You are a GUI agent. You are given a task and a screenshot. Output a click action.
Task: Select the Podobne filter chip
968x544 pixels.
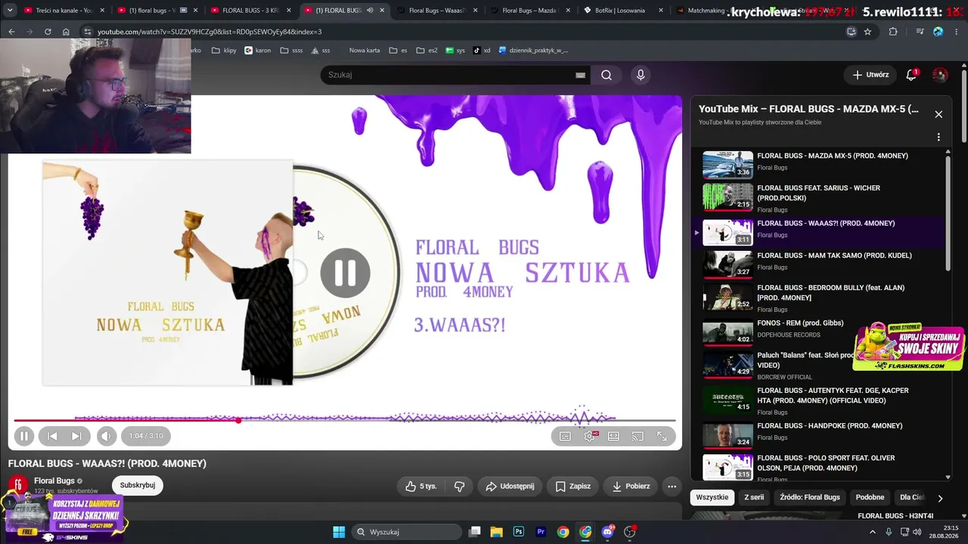(x=870, y=497)
